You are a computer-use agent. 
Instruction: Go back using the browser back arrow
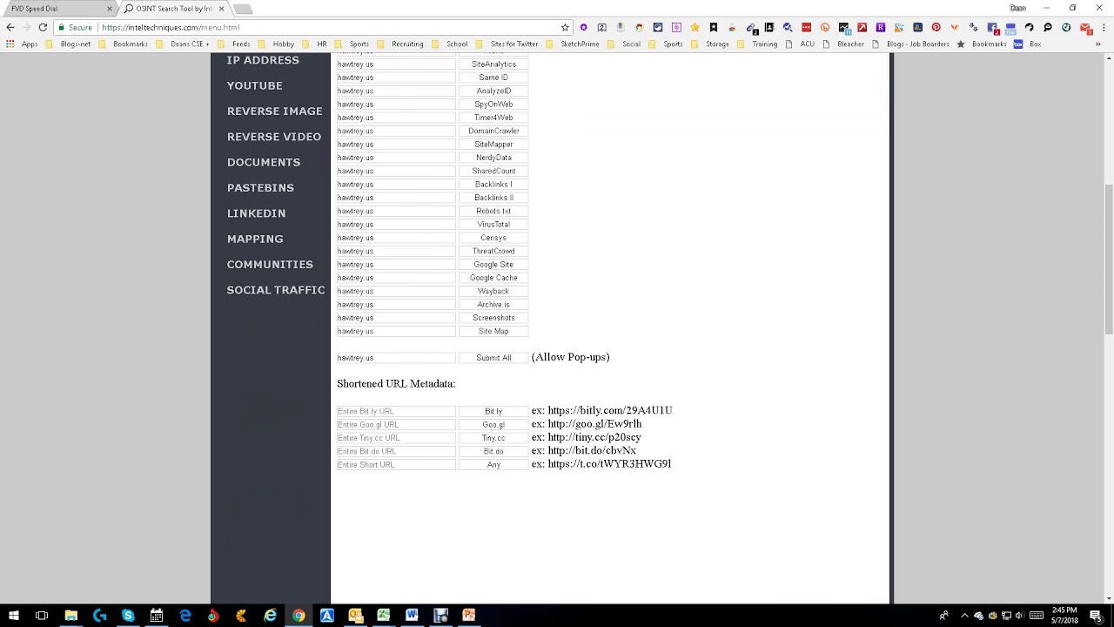(x=10, y=27)
